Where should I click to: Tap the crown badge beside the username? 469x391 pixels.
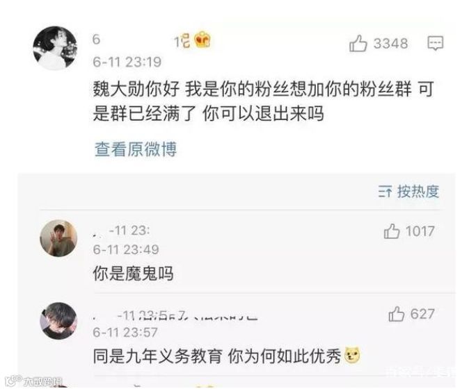(x=202, y=40)
